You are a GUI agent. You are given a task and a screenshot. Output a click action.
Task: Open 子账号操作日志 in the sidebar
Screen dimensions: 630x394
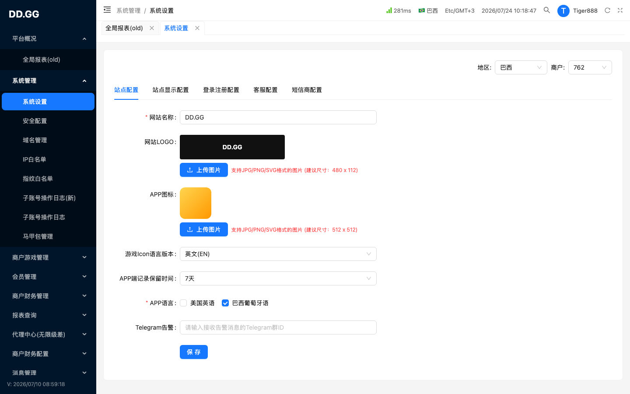point(48,217)
